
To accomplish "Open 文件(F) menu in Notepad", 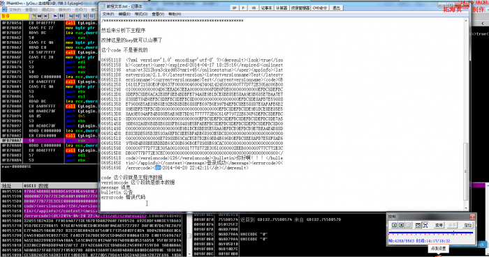I will 108,15.
